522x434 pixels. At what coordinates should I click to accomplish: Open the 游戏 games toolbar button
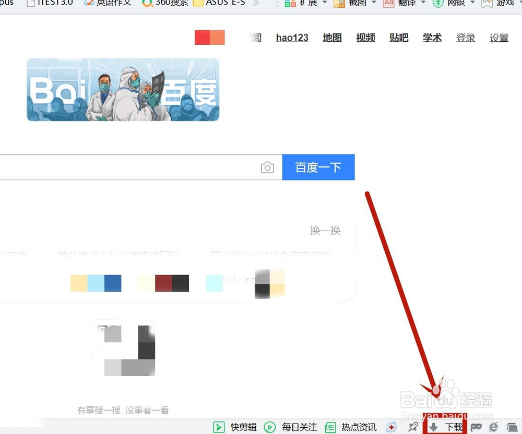click(x=498, y=3)
